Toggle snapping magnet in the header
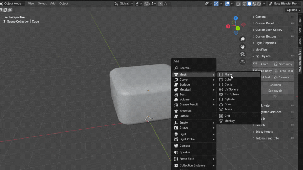303x170 pixels. [146, 4]
